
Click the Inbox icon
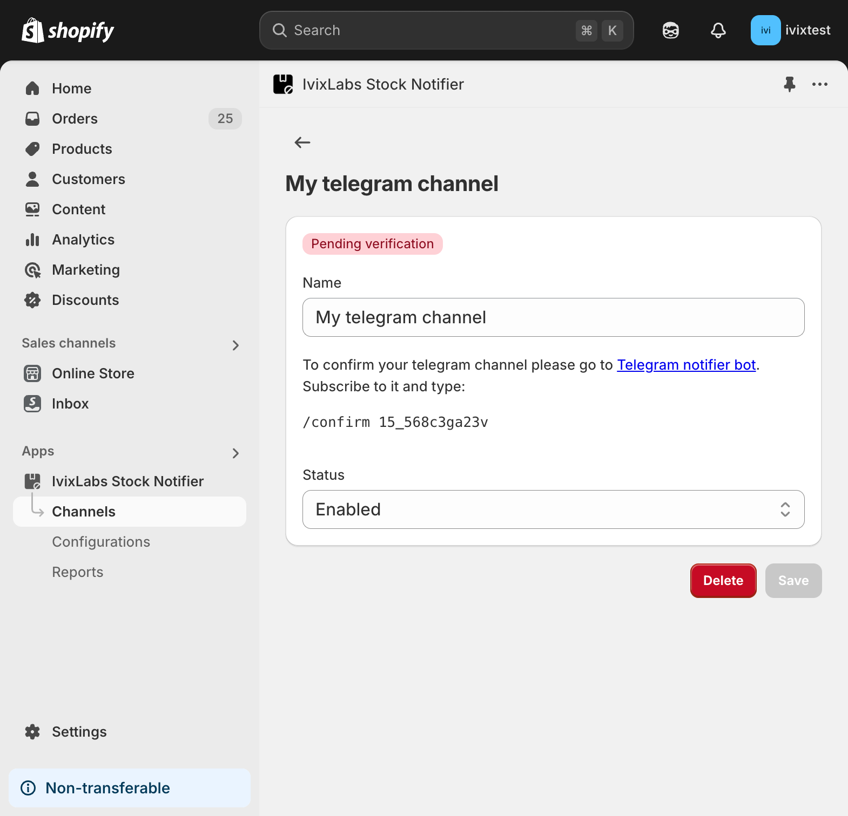(x=32, y=404)
